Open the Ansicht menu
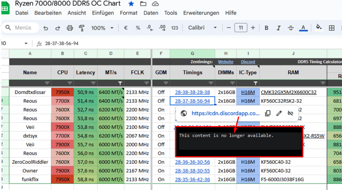This screenshot has width=342, height=190. pyautogui.click(x=77, y=13)
